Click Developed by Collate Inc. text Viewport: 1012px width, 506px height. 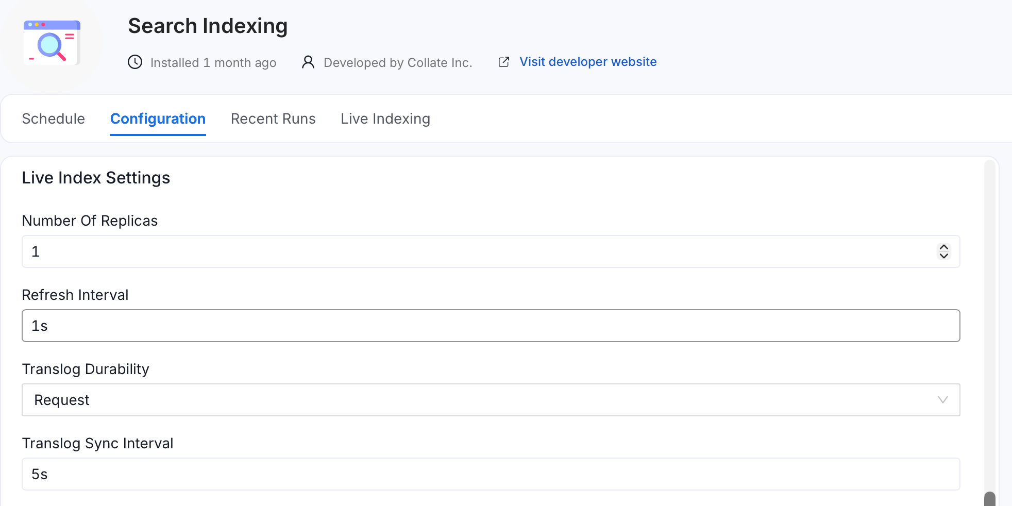(x=398, y=63)
